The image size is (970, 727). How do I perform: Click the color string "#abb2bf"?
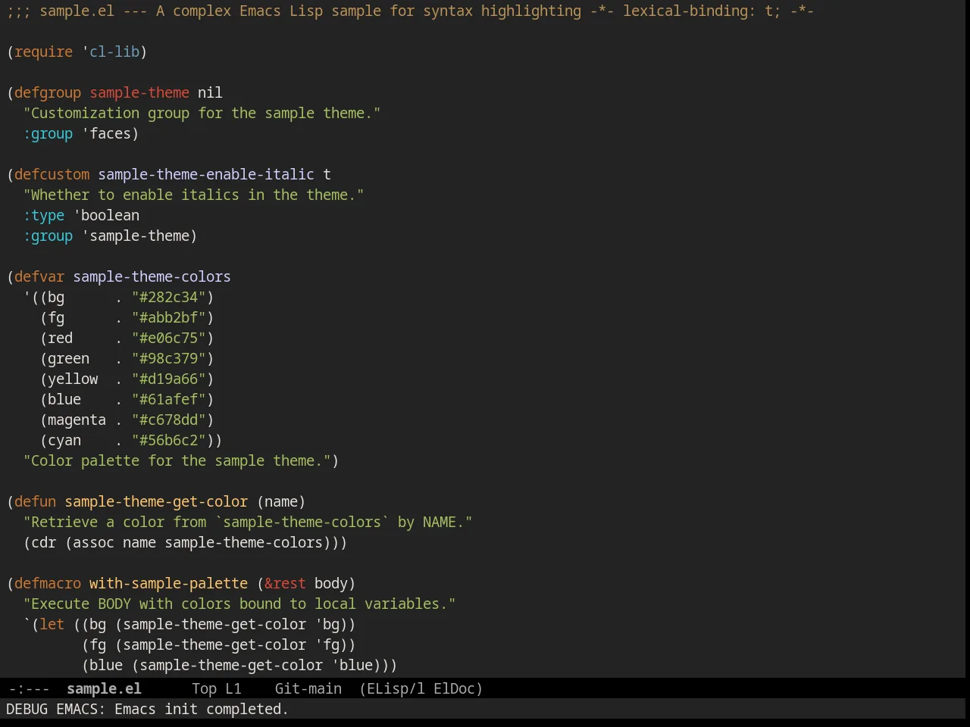coord(168,317)
